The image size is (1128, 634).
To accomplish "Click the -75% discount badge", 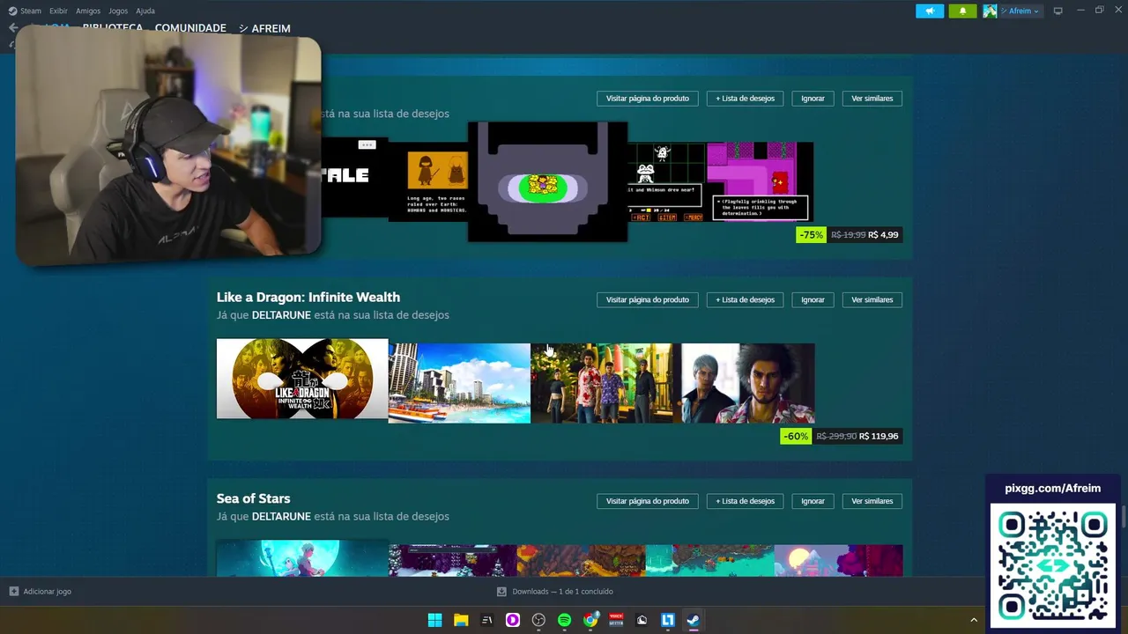I will point(811,235).
